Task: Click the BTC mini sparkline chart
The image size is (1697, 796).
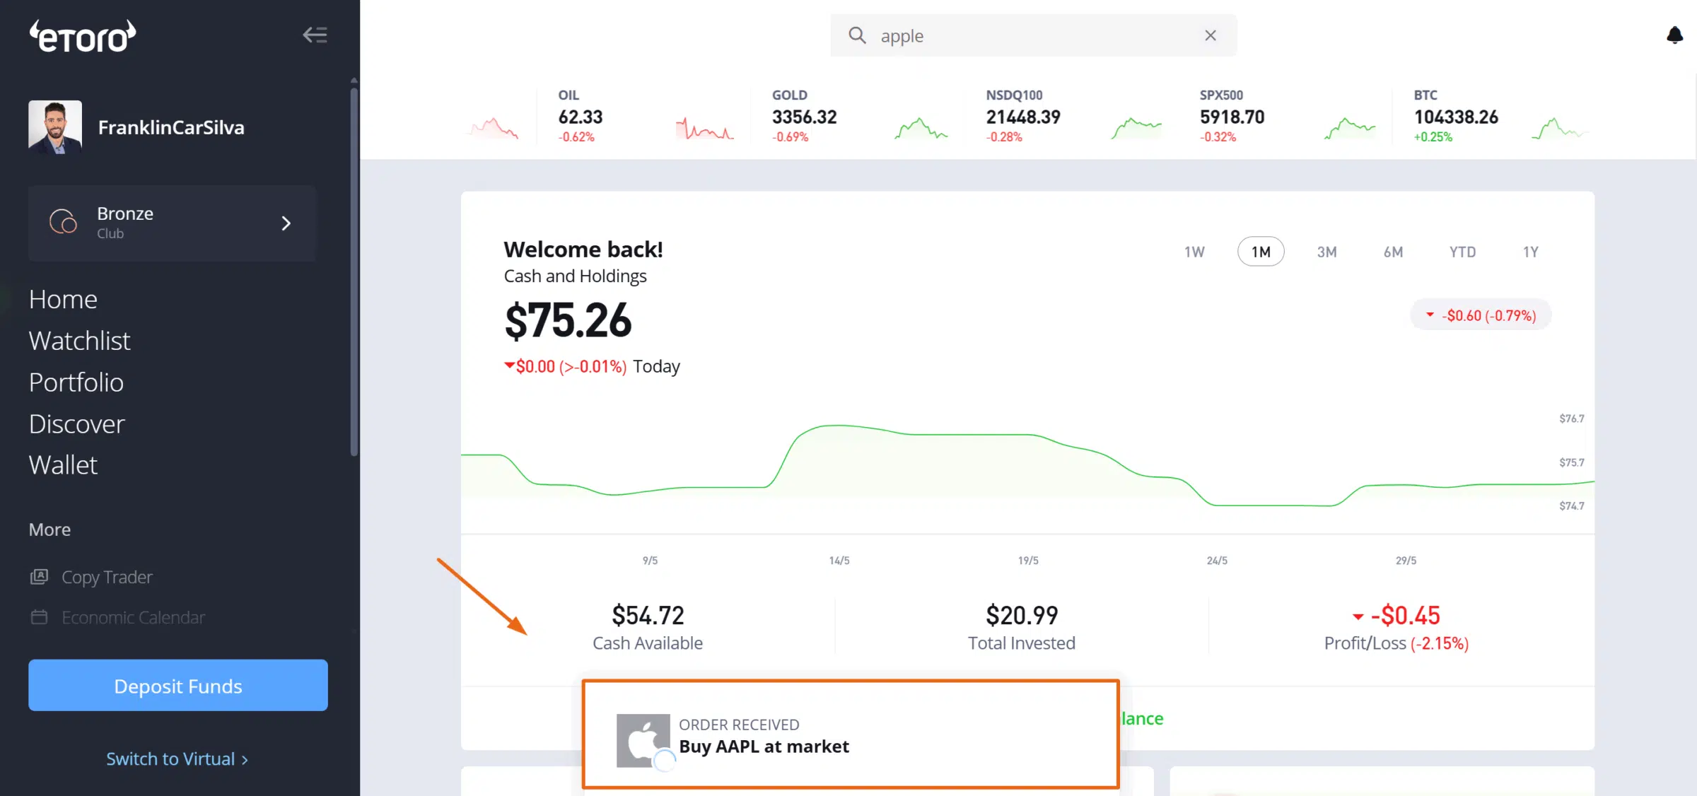Action: (x=1560, y=128)
